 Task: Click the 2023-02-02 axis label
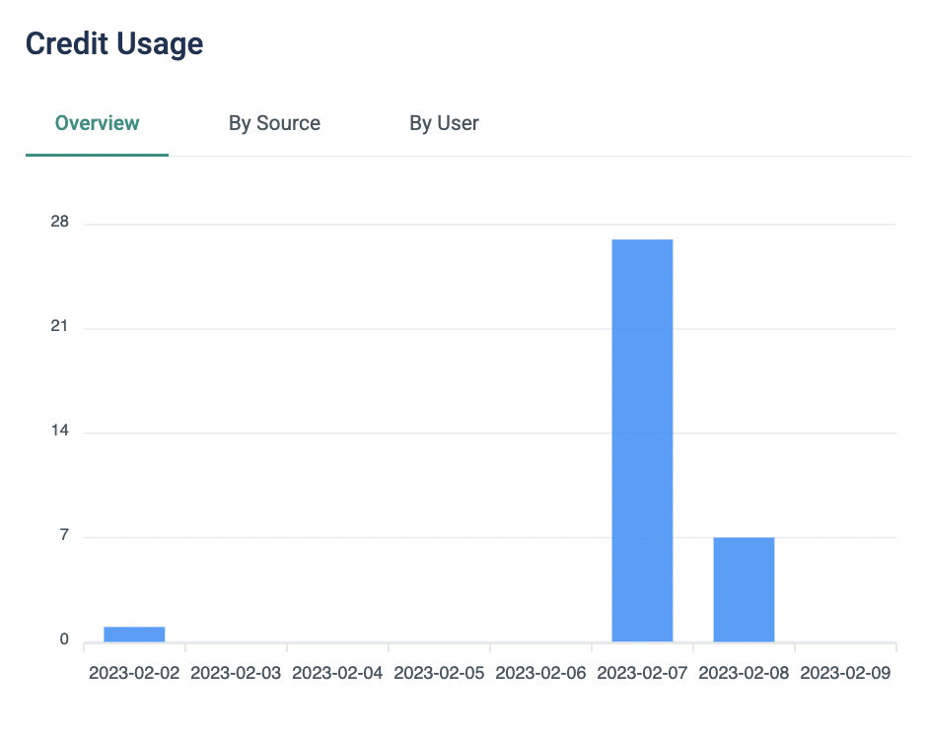[134, 673]
